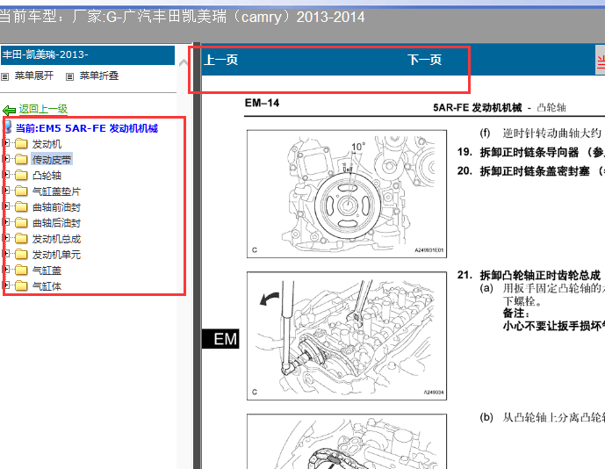Click the timing chain diagram at bottom

(347, 442)
